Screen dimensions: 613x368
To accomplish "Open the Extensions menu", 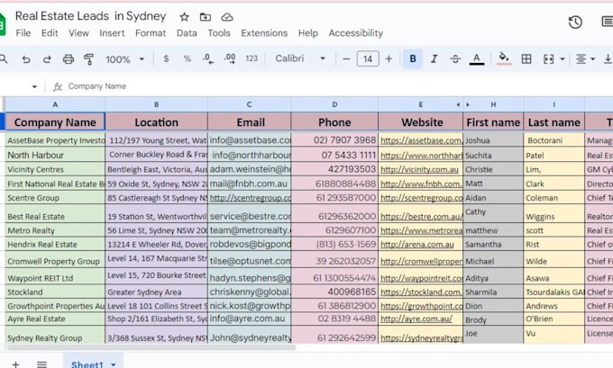I will point(264,33).
